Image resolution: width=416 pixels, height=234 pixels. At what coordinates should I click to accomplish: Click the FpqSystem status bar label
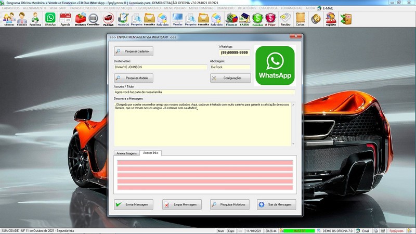396,231
